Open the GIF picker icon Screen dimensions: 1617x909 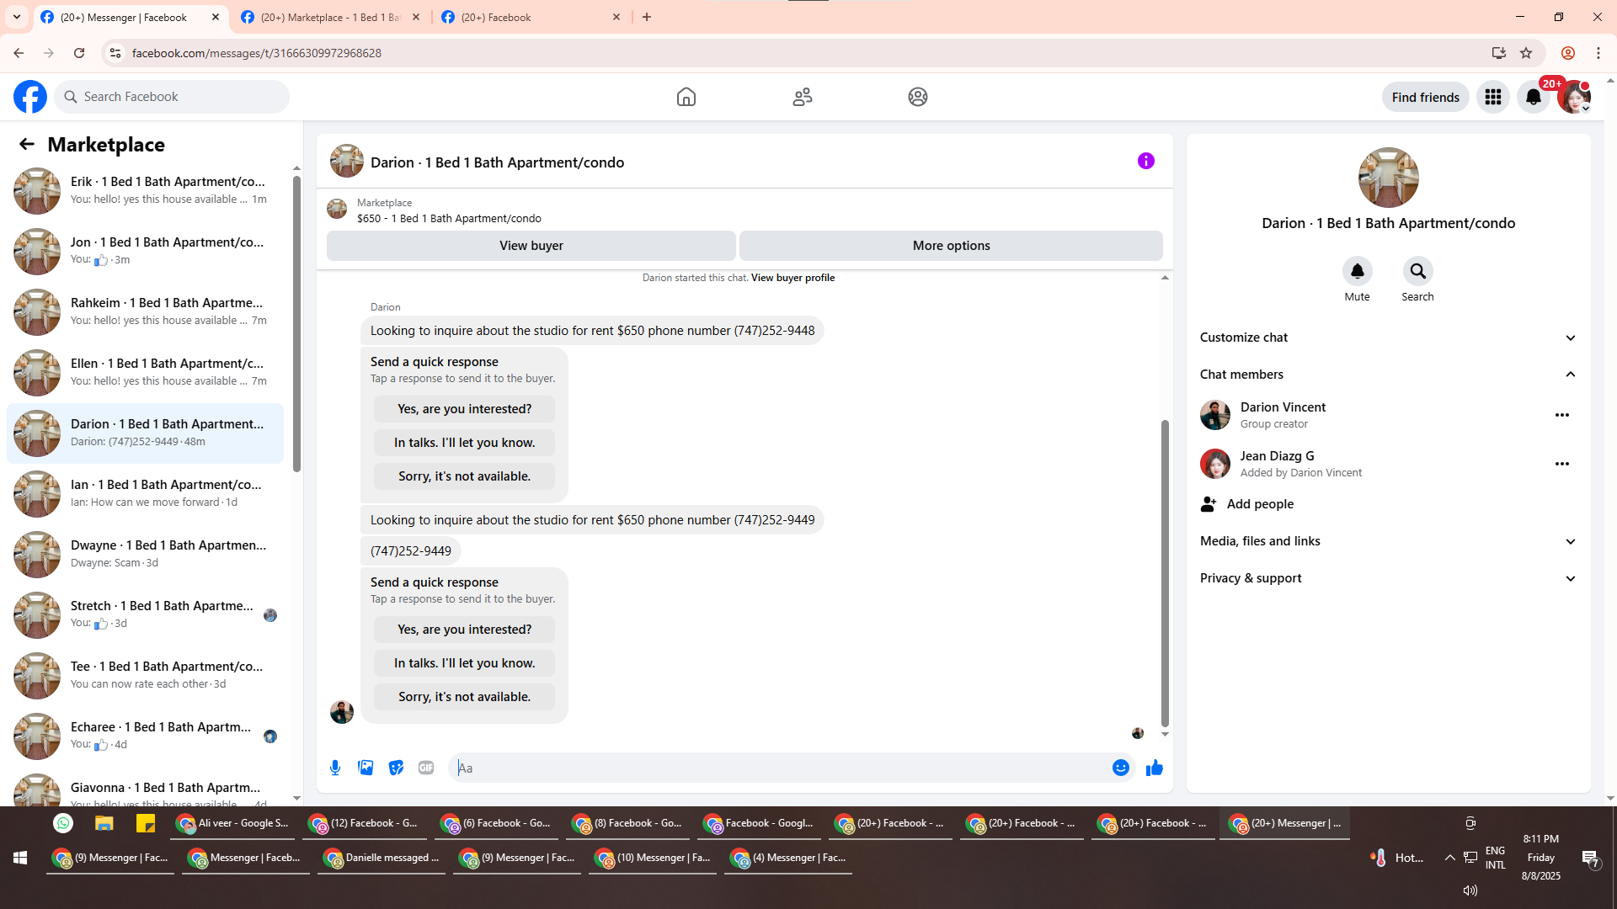426,768
